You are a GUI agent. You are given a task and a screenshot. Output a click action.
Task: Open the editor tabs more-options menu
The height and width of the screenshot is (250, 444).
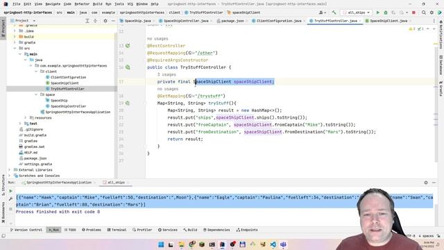coord(434,21)
